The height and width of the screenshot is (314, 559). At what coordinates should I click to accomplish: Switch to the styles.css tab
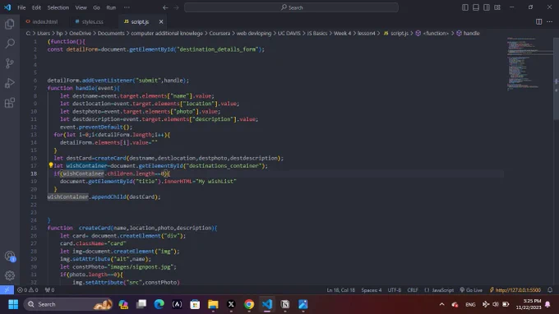pyautogui.click(x=92, y=21)
